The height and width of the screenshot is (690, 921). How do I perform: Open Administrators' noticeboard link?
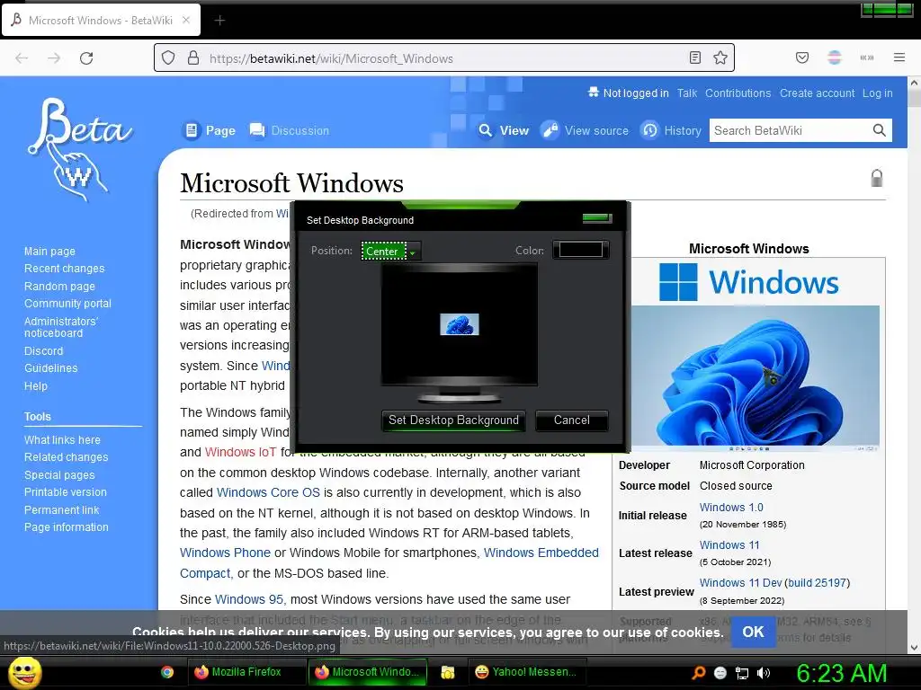pyautogui.click(x=61, y=327)
